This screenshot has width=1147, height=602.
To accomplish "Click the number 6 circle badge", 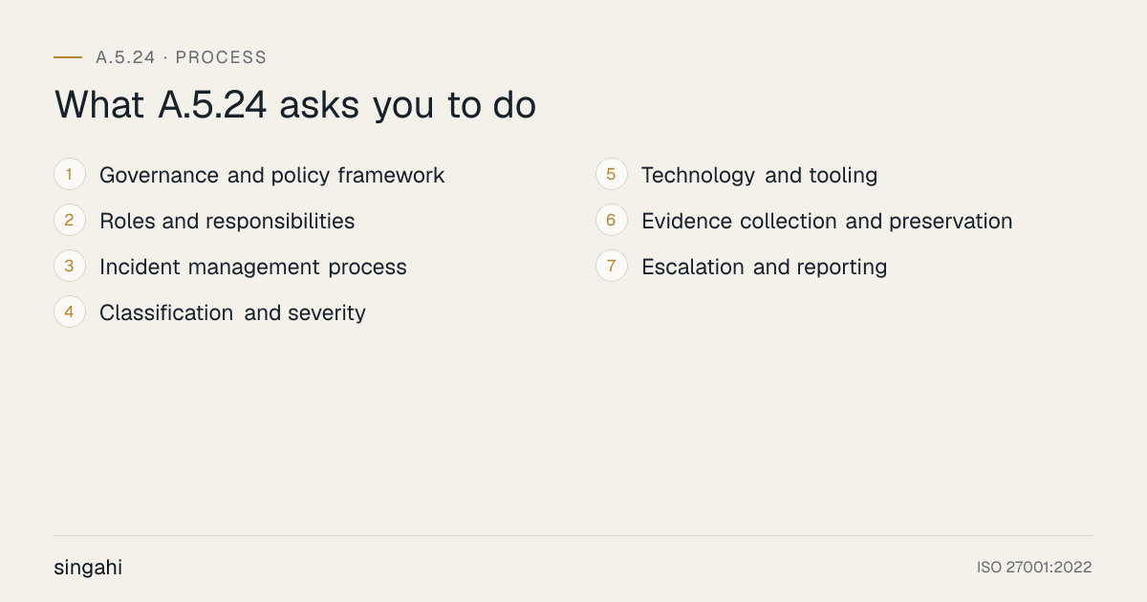I will [612, 221].
